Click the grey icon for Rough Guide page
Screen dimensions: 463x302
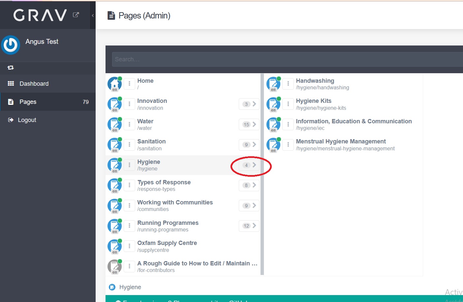tap(114, 266)
